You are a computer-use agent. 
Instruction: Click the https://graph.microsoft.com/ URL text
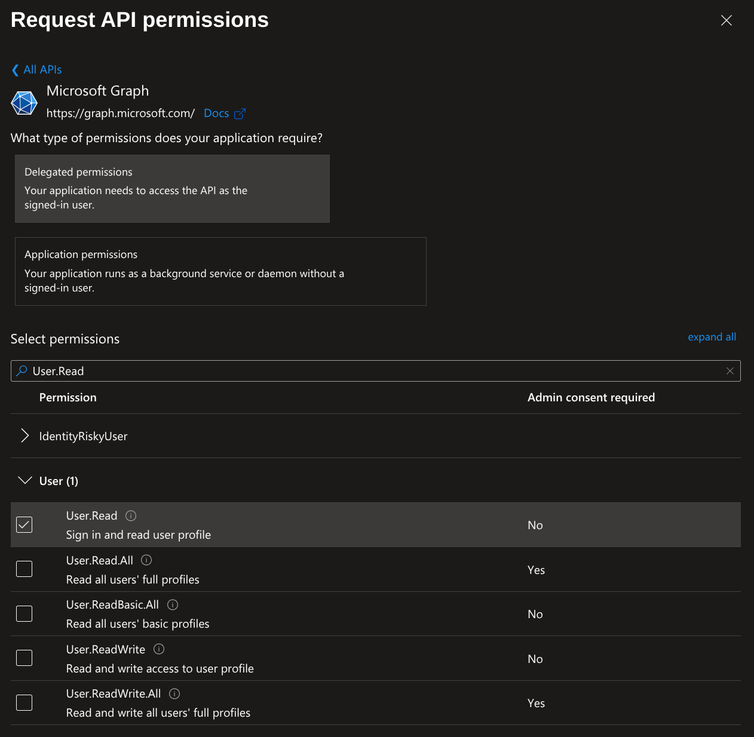tap(121, 113)
